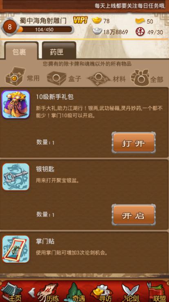Show 全部 items category
The image size is (169, 302).
pos(147,78)
